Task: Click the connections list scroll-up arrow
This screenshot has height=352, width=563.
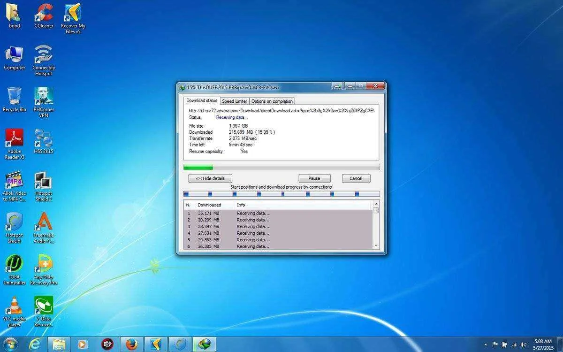Action: pos(376,204)
